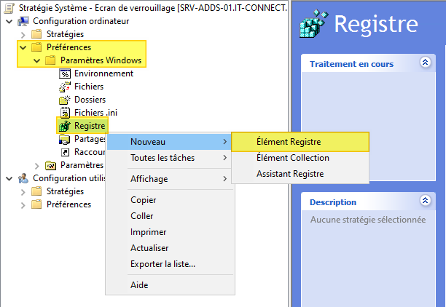
Task: Collapse the Configuration utilisateur node
Action: pos(9,179)
